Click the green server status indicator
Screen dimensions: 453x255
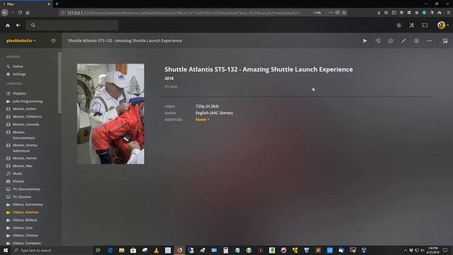pyautogui.click(x=54, y=41)
